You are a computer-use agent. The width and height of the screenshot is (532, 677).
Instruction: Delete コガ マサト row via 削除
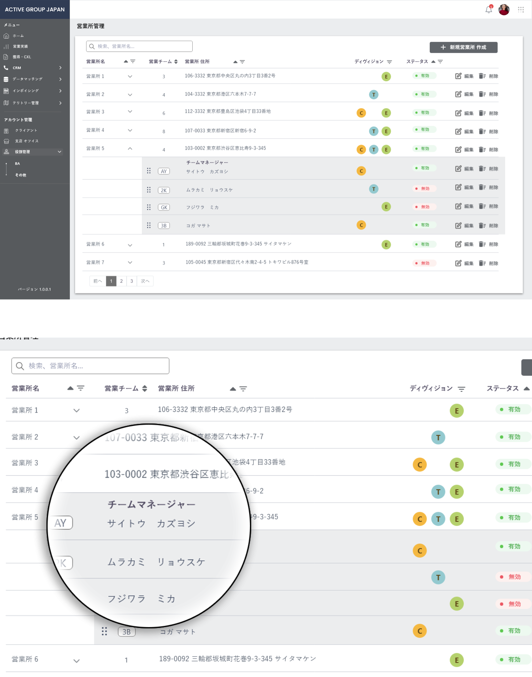[488, 226]
